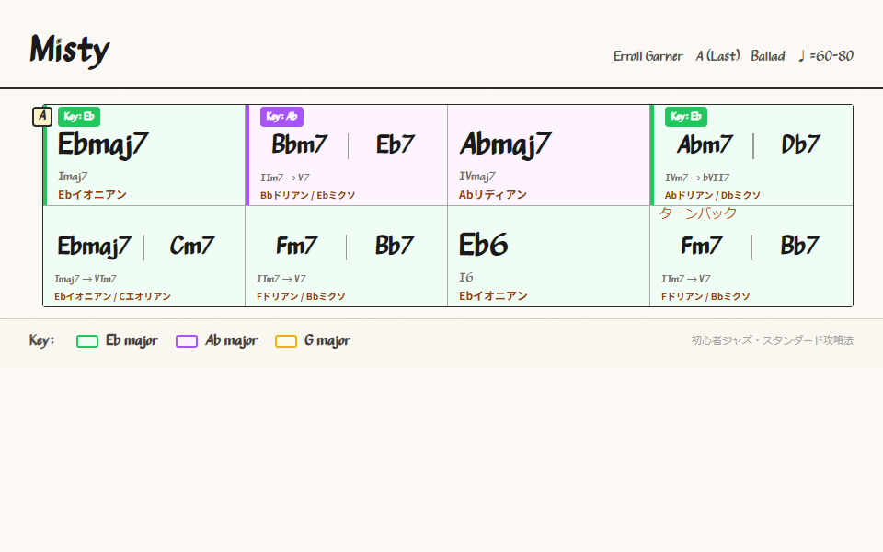The image size is (883, 552).
Task: Click the section A marker box
Action: click(42, 117)
